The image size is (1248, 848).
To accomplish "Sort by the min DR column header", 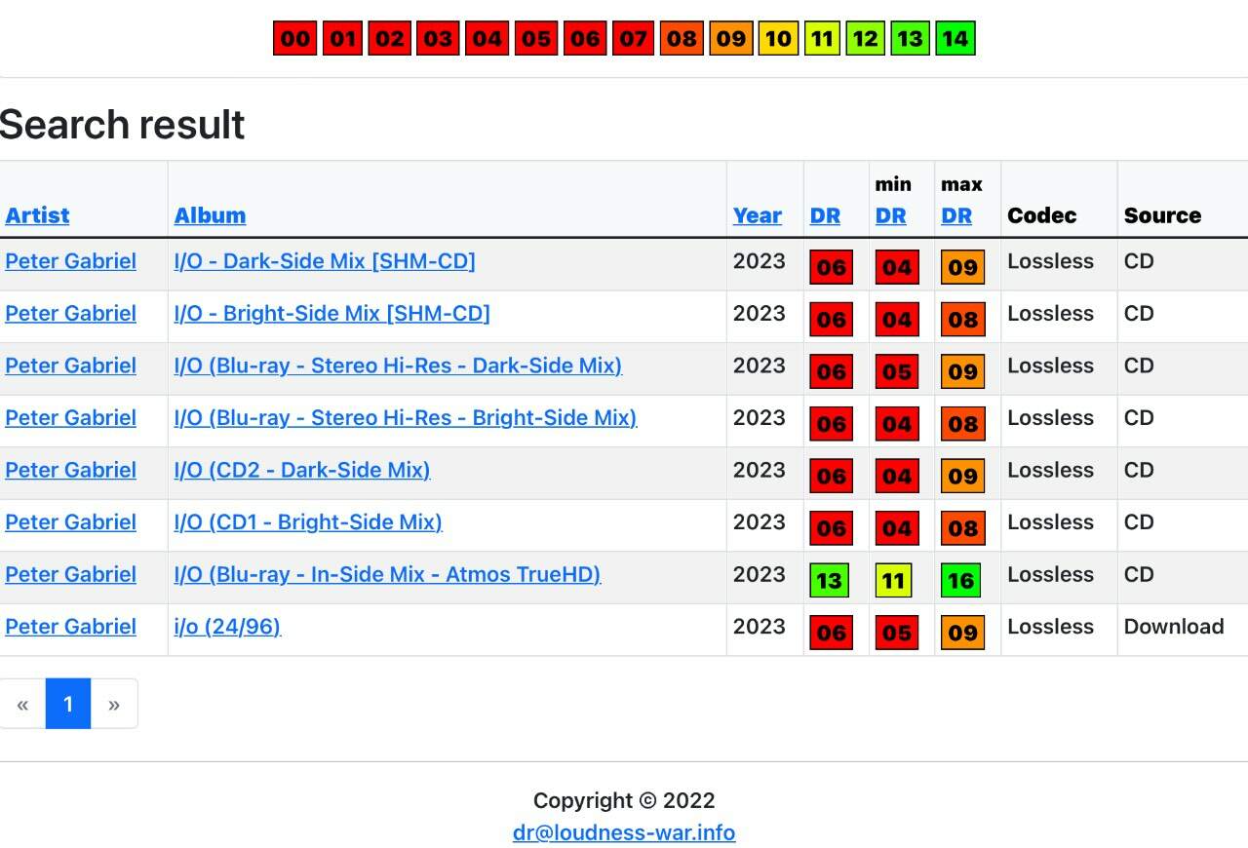I will click(x=891, y=215).
